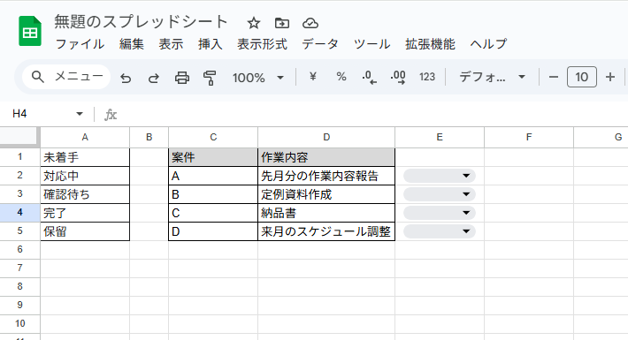Click the redo arrow icon

point(154,77)
